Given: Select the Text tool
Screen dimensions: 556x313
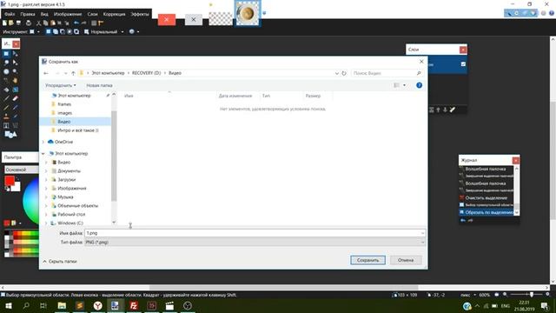Looking at the screenshot, I should point(6,125).
